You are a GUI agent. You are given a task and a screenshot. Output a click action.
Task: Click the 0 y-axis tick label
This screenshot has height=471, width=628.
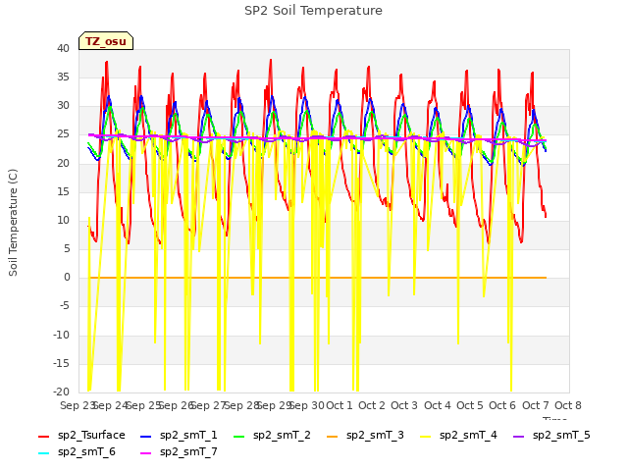pyautogui.click(x=67, y=277)
